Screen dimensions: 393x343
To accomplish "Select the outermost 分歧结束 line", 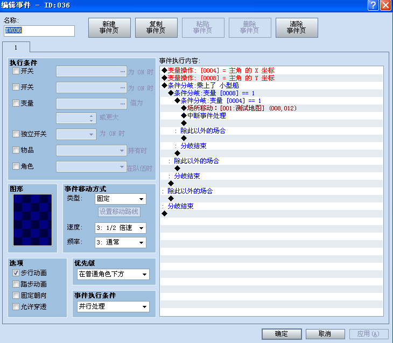I will tap(271, 206).
